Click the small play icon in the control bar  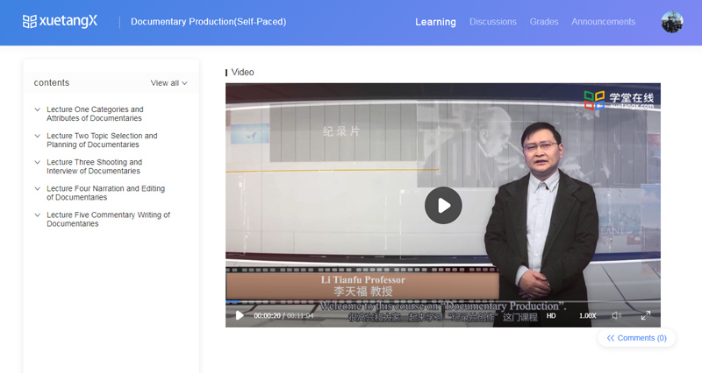240,315
